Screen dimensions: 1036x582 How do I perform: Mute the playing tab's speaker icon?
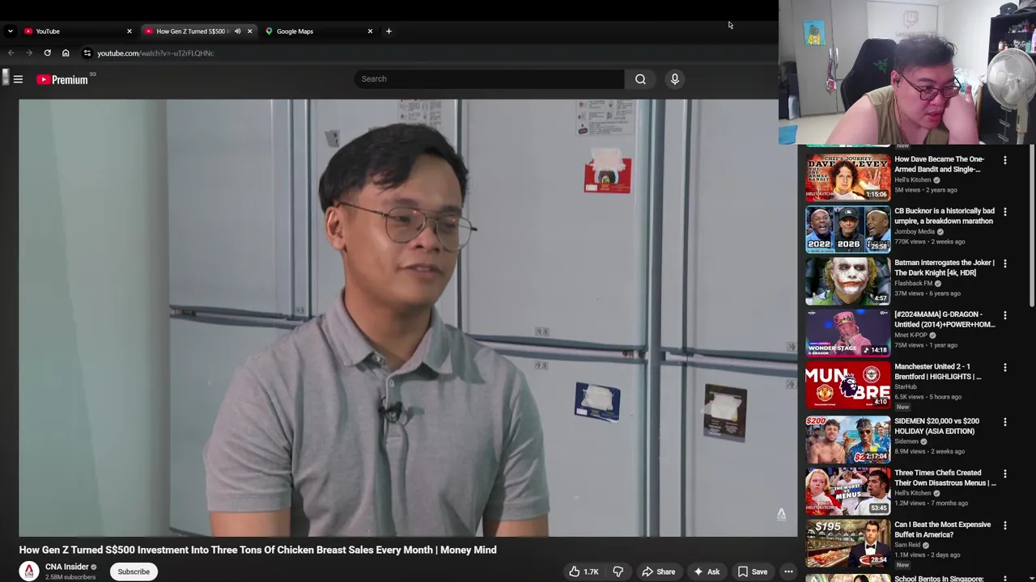237,32
